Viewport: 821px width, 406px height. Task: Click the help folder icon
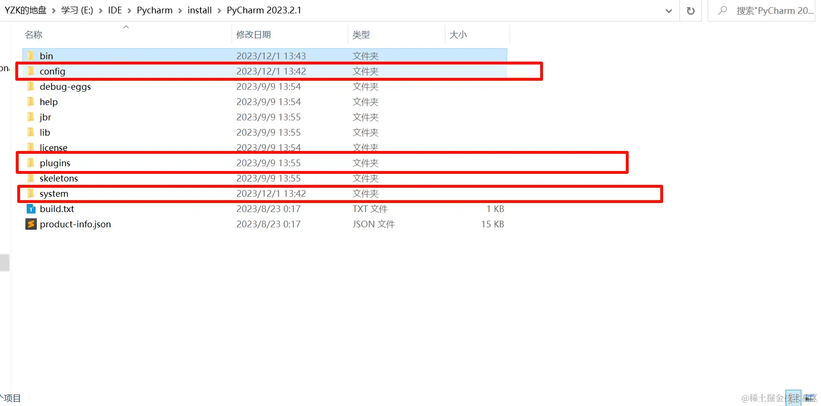coord(31,102)
